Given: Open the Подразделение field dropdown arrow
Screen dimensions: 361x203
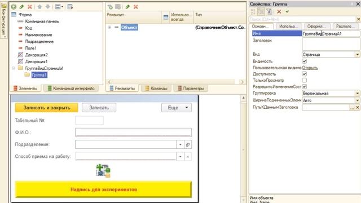Looking at the screenshot, I should coord(180,144).
